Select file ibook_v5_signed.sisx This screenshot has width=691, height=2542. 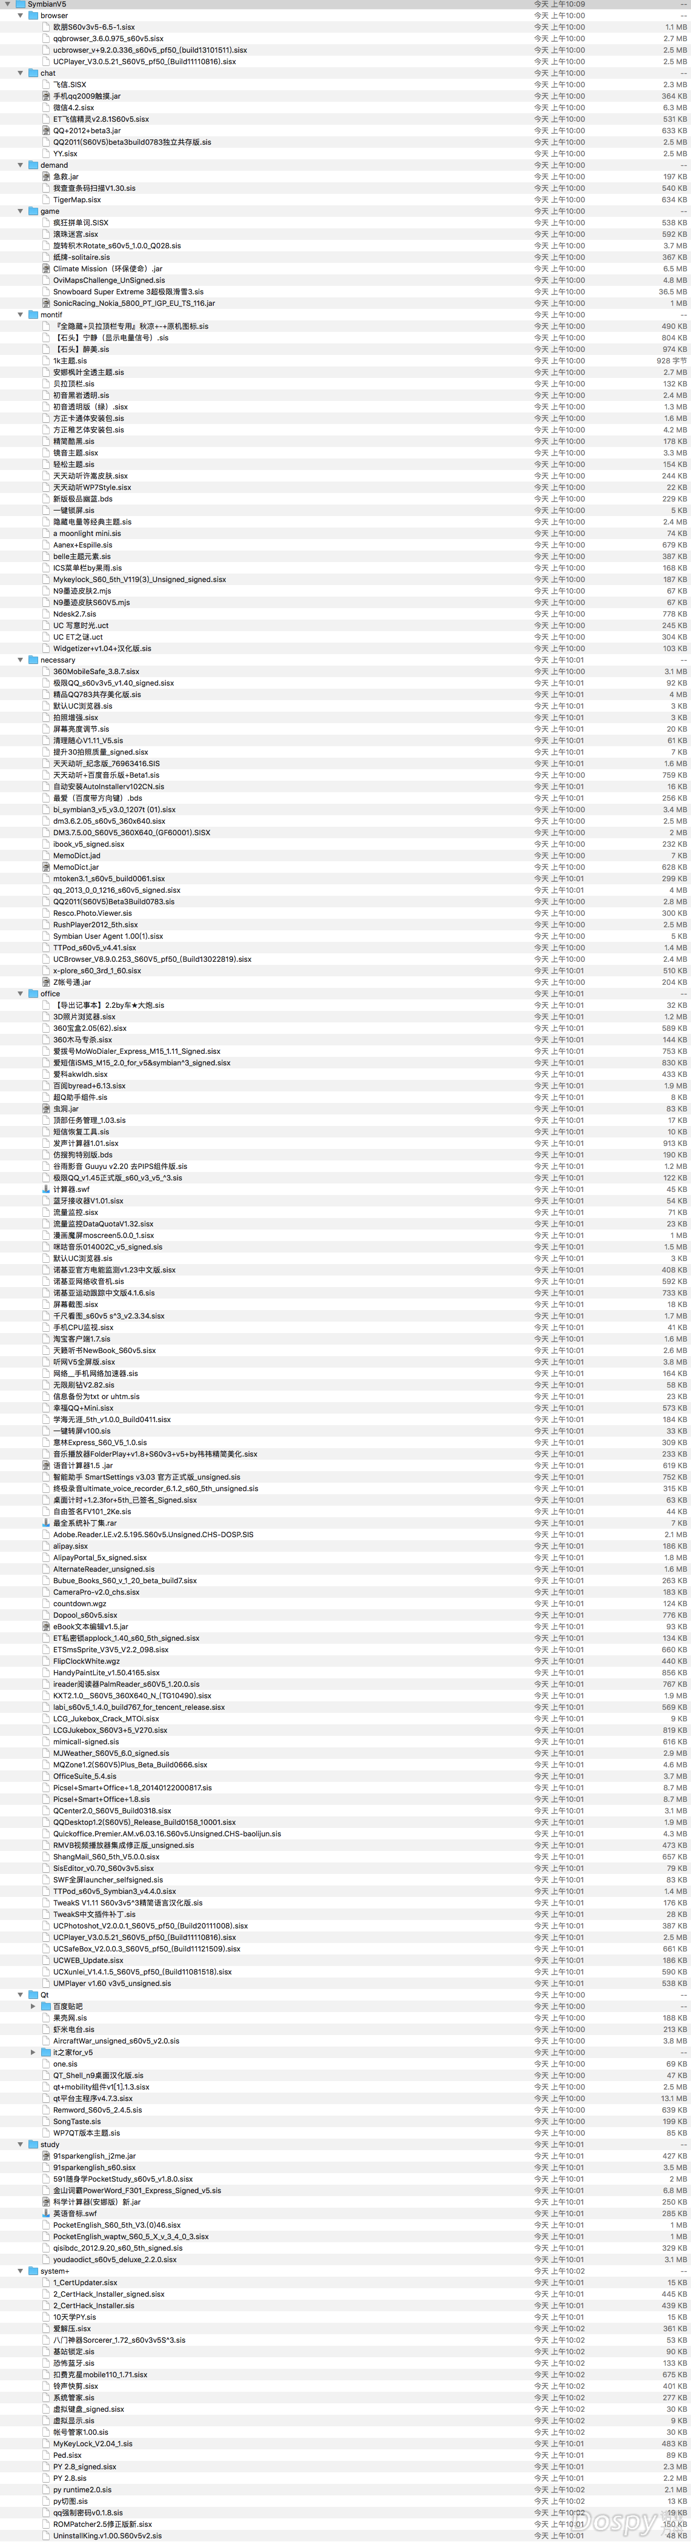89,845
